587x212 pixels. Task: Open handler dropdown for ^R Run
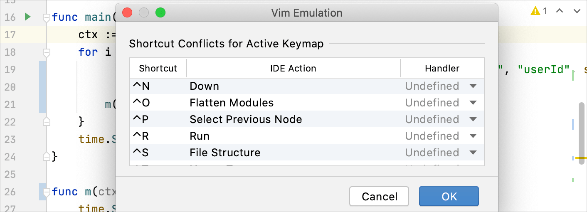pyautogui.click(x=473, y=136)
